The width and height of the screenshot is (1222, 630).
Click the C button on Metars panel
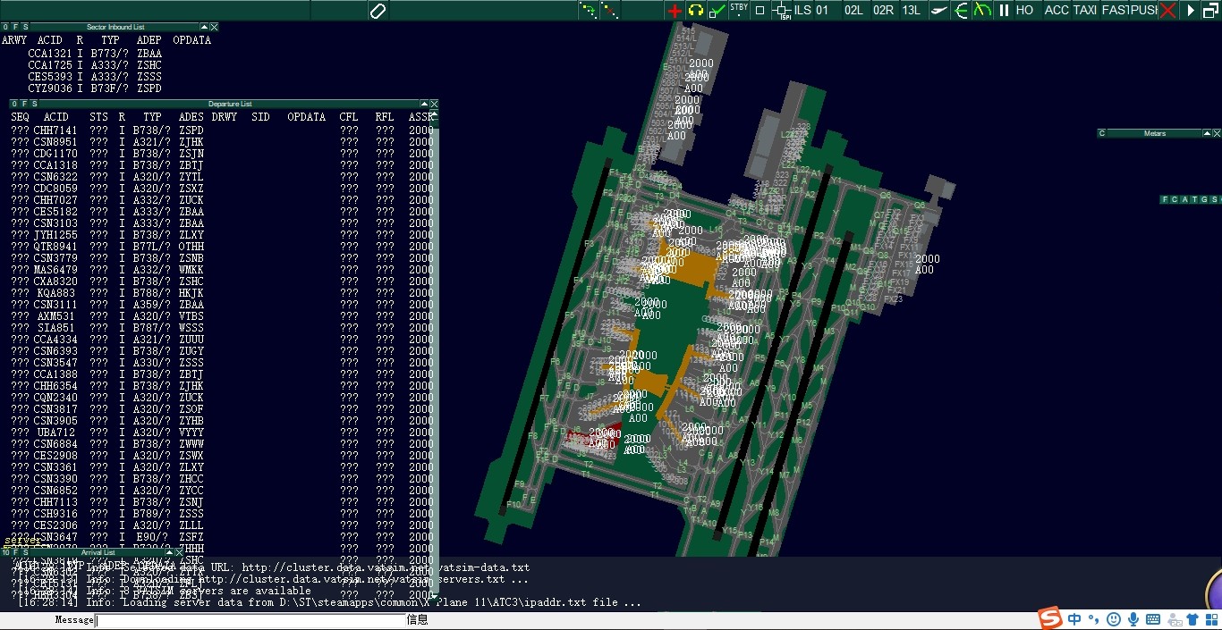[x=1102, y=133]
